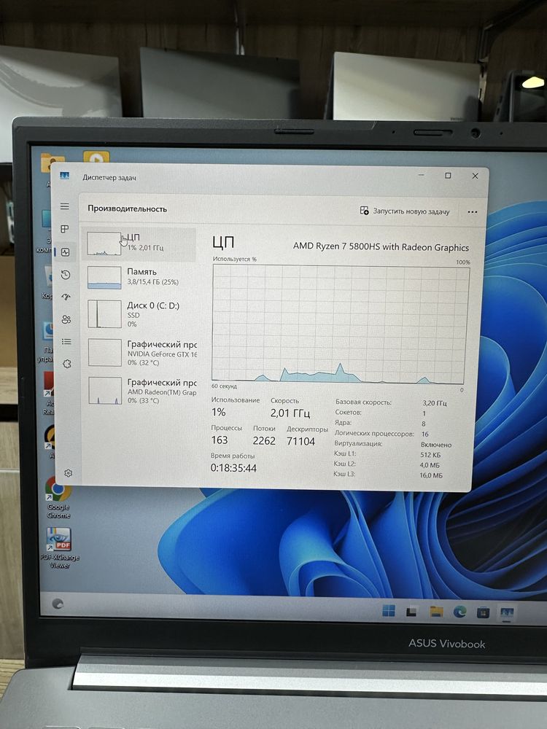Open the App history clock icon
The height and width of the screenshot is (729, 547).
[66, 275]
